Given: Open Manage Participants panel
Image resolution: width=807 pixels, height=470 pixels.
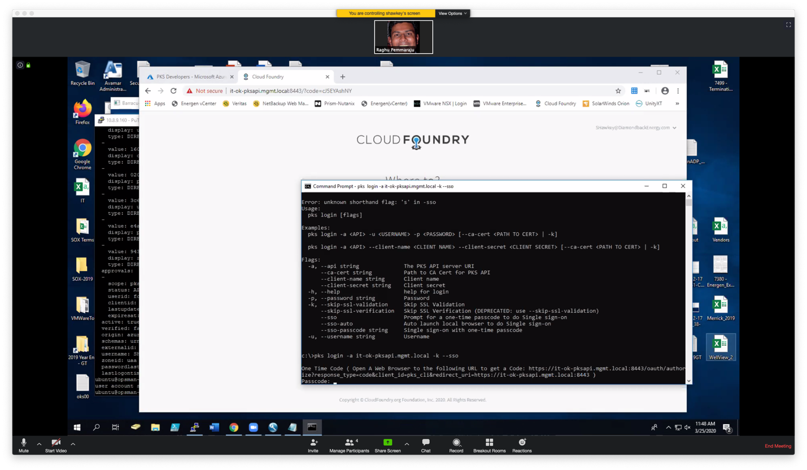Looking at the screenshot, I should point(349,445).
